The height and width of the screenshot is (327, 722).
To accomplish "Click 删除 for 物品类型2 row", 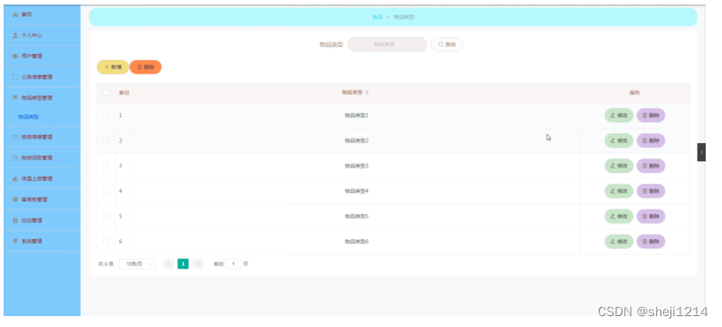I will pos(651,141).
